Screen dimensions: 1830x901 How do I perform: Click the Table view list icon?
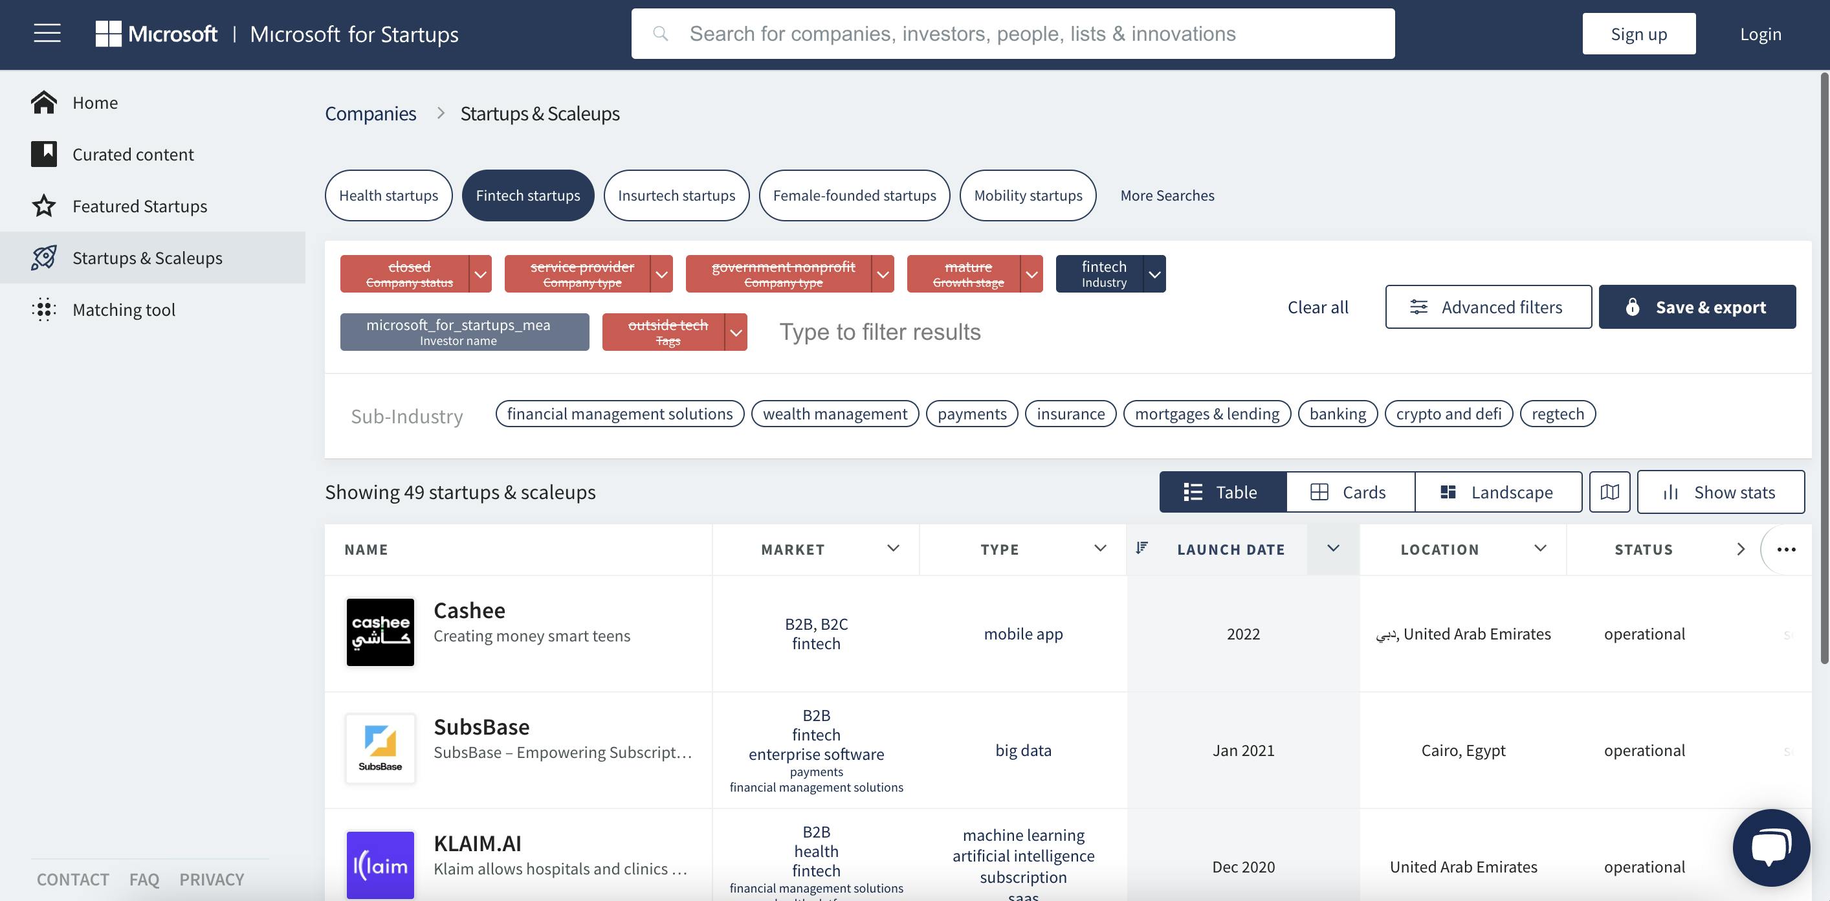point(1193,492)
